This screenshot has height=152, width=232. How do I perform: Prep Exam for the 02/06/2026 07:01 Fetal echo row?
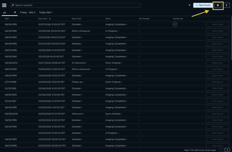pos(217,114)
